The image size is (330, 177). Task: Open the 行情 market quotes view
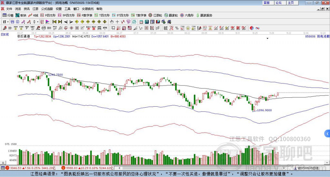[8, 15]
